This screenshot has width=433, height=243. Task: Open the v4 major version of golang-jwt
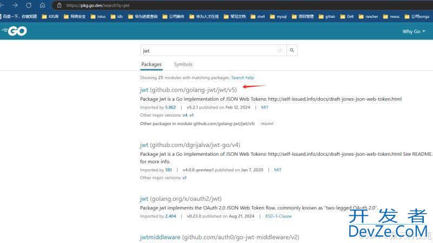(185, 115)
